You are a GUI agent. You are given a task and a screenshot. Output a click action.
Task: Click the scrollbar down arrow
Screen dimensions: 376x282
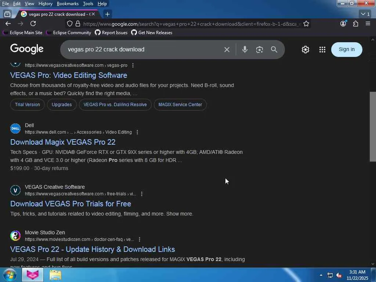tap(373, 264)
